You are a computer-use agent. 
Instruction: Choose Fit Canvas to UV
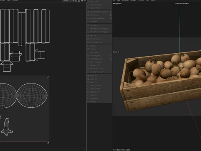(96, 42)
